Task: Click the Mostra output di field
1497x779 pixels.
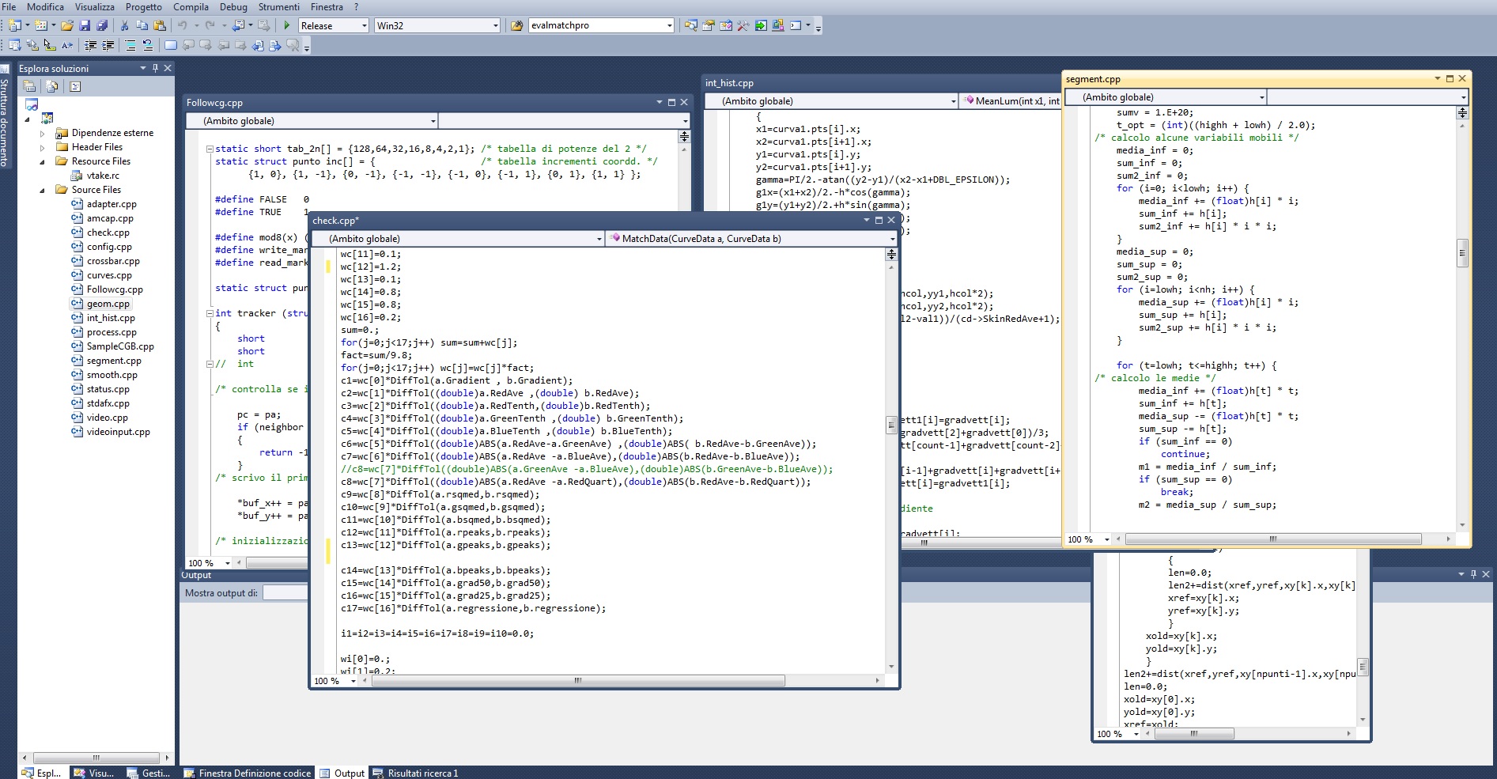Action: pyautogui.click(x=285, y=592)
